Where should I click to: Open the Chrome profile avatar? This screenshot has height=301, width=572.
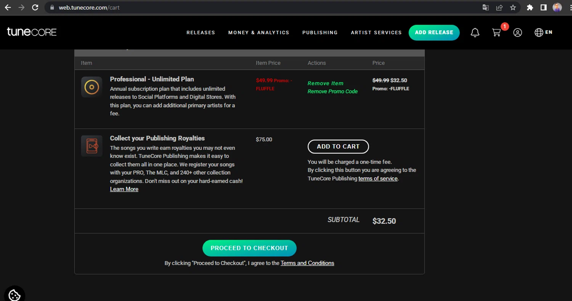pyautogui.click(x=557, y=7)
